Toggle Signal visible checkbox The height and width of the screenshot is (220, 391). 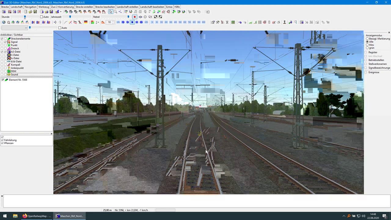[5, 42]
